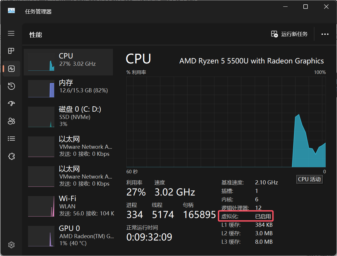Close the Task Manager window

coord(326,7)
